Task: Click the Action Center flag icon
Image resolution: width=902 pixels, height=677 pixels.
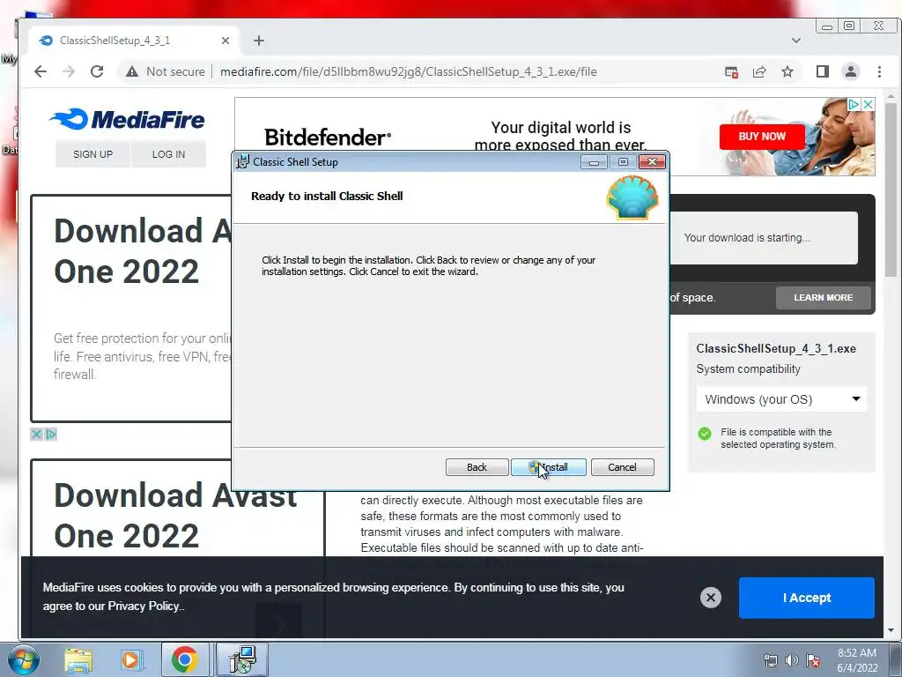Action: [813, 660]
